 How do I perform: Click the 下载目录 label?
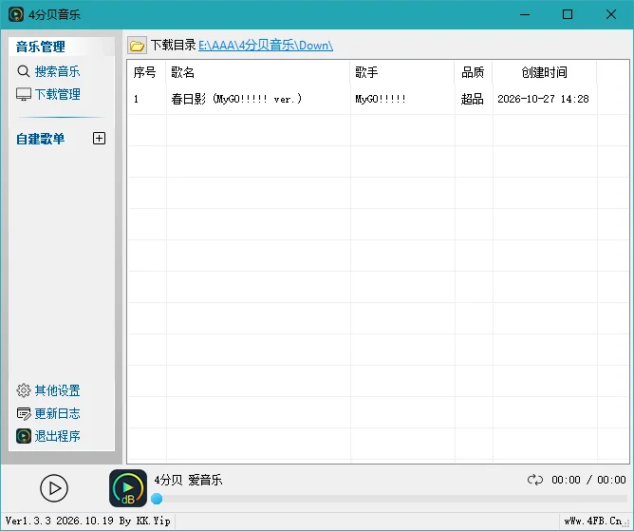[x=173, y=45]
